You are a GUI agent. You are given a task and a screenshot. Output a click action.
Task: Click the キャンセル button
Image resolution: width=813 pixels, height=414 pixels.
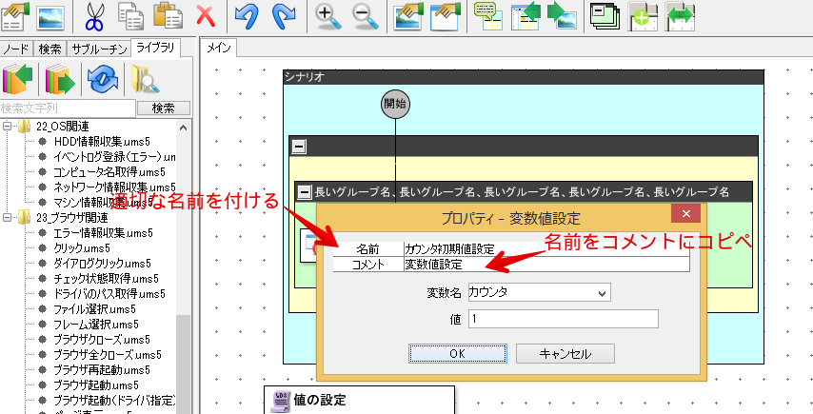pyautogui.click(x=565, y=354)
